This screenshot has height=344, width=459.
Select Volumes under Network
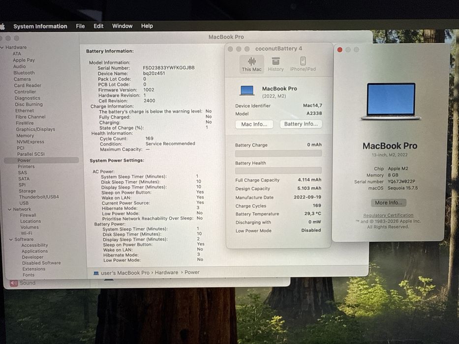(x=30, y=227)
